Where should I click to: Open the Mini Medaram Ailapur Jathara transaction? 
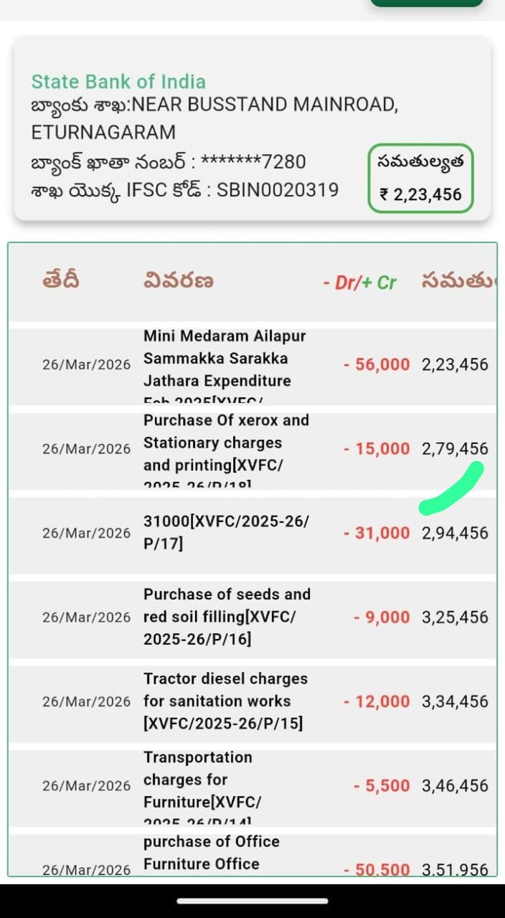(x=226, y=366)
